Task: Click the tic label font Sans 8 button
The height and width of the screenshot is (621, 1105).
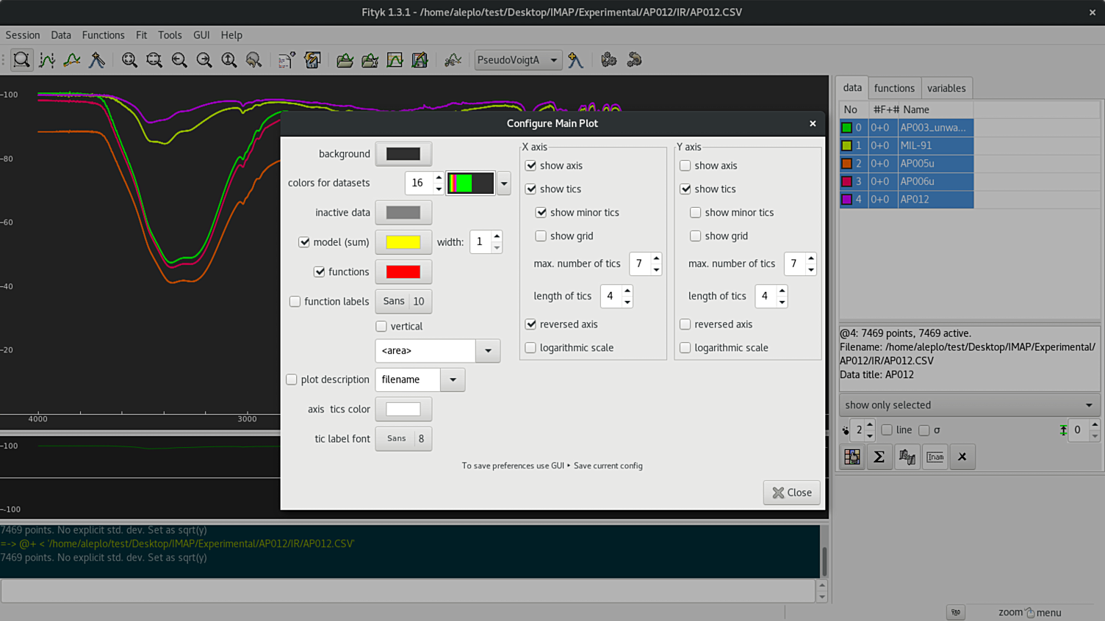Action: [403, 439]
